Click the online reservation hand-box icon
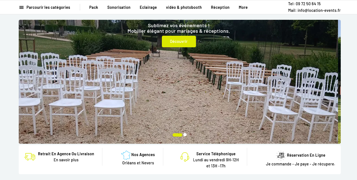 (281, 155)
